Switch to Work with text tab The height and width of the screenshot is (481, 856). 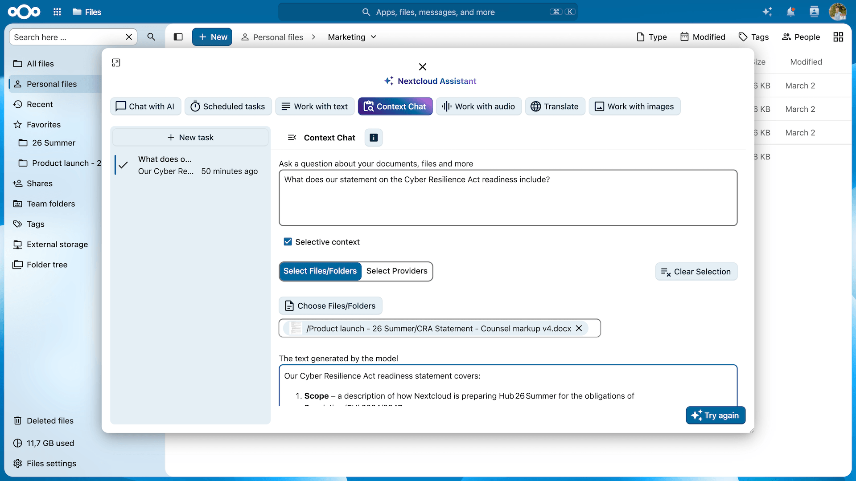click(x=315, y=106)
